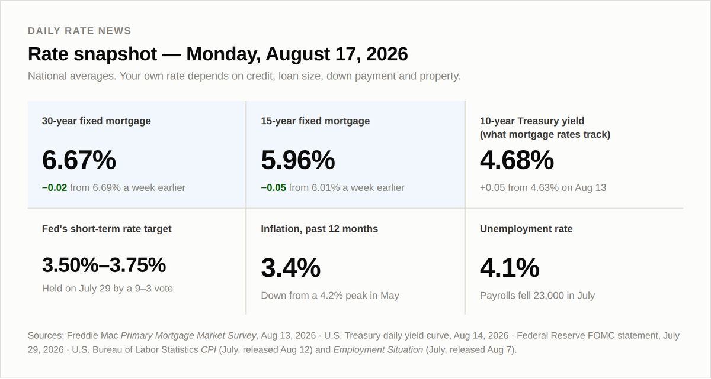
Task: Click the DAILY RATE NEWS section label
Action: pyautogui.click(x=79, y=31)
